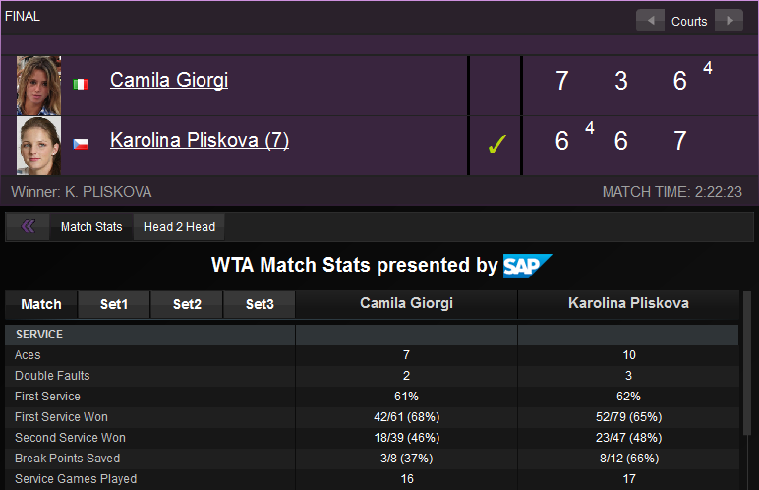Screen dimensions: 759x490
Task: Click the previous court left arrow
Action: (x=650, y=21)
